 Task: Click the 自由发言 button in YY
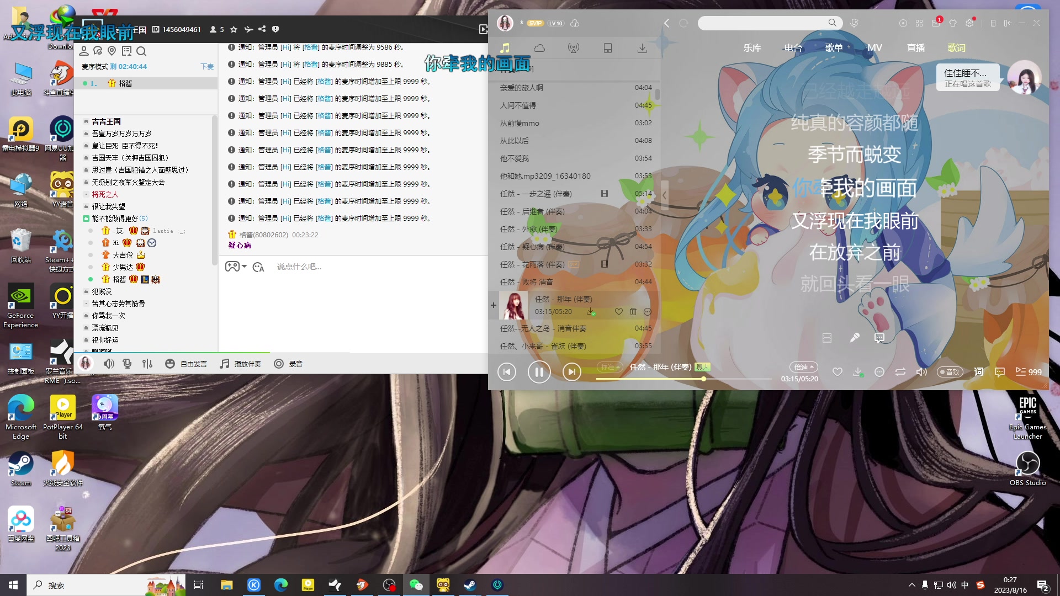coord(187,364)
